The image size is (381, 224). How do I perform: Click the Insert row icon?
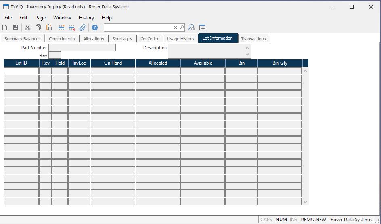pyautogui.click(x=61, y=27)
